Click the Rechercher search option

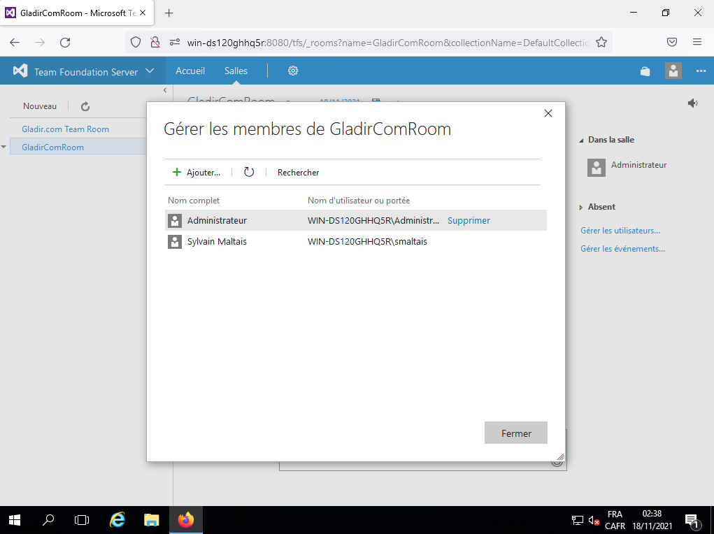point(298,172)
